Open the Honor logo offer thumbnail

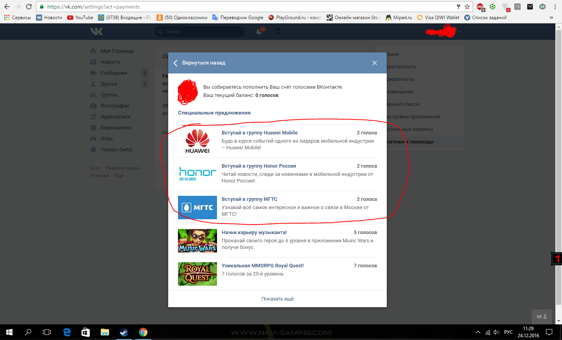point(197,174)
